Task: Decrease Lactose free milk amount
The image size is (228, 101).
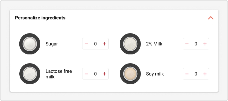Action: [x=86, y=74]
